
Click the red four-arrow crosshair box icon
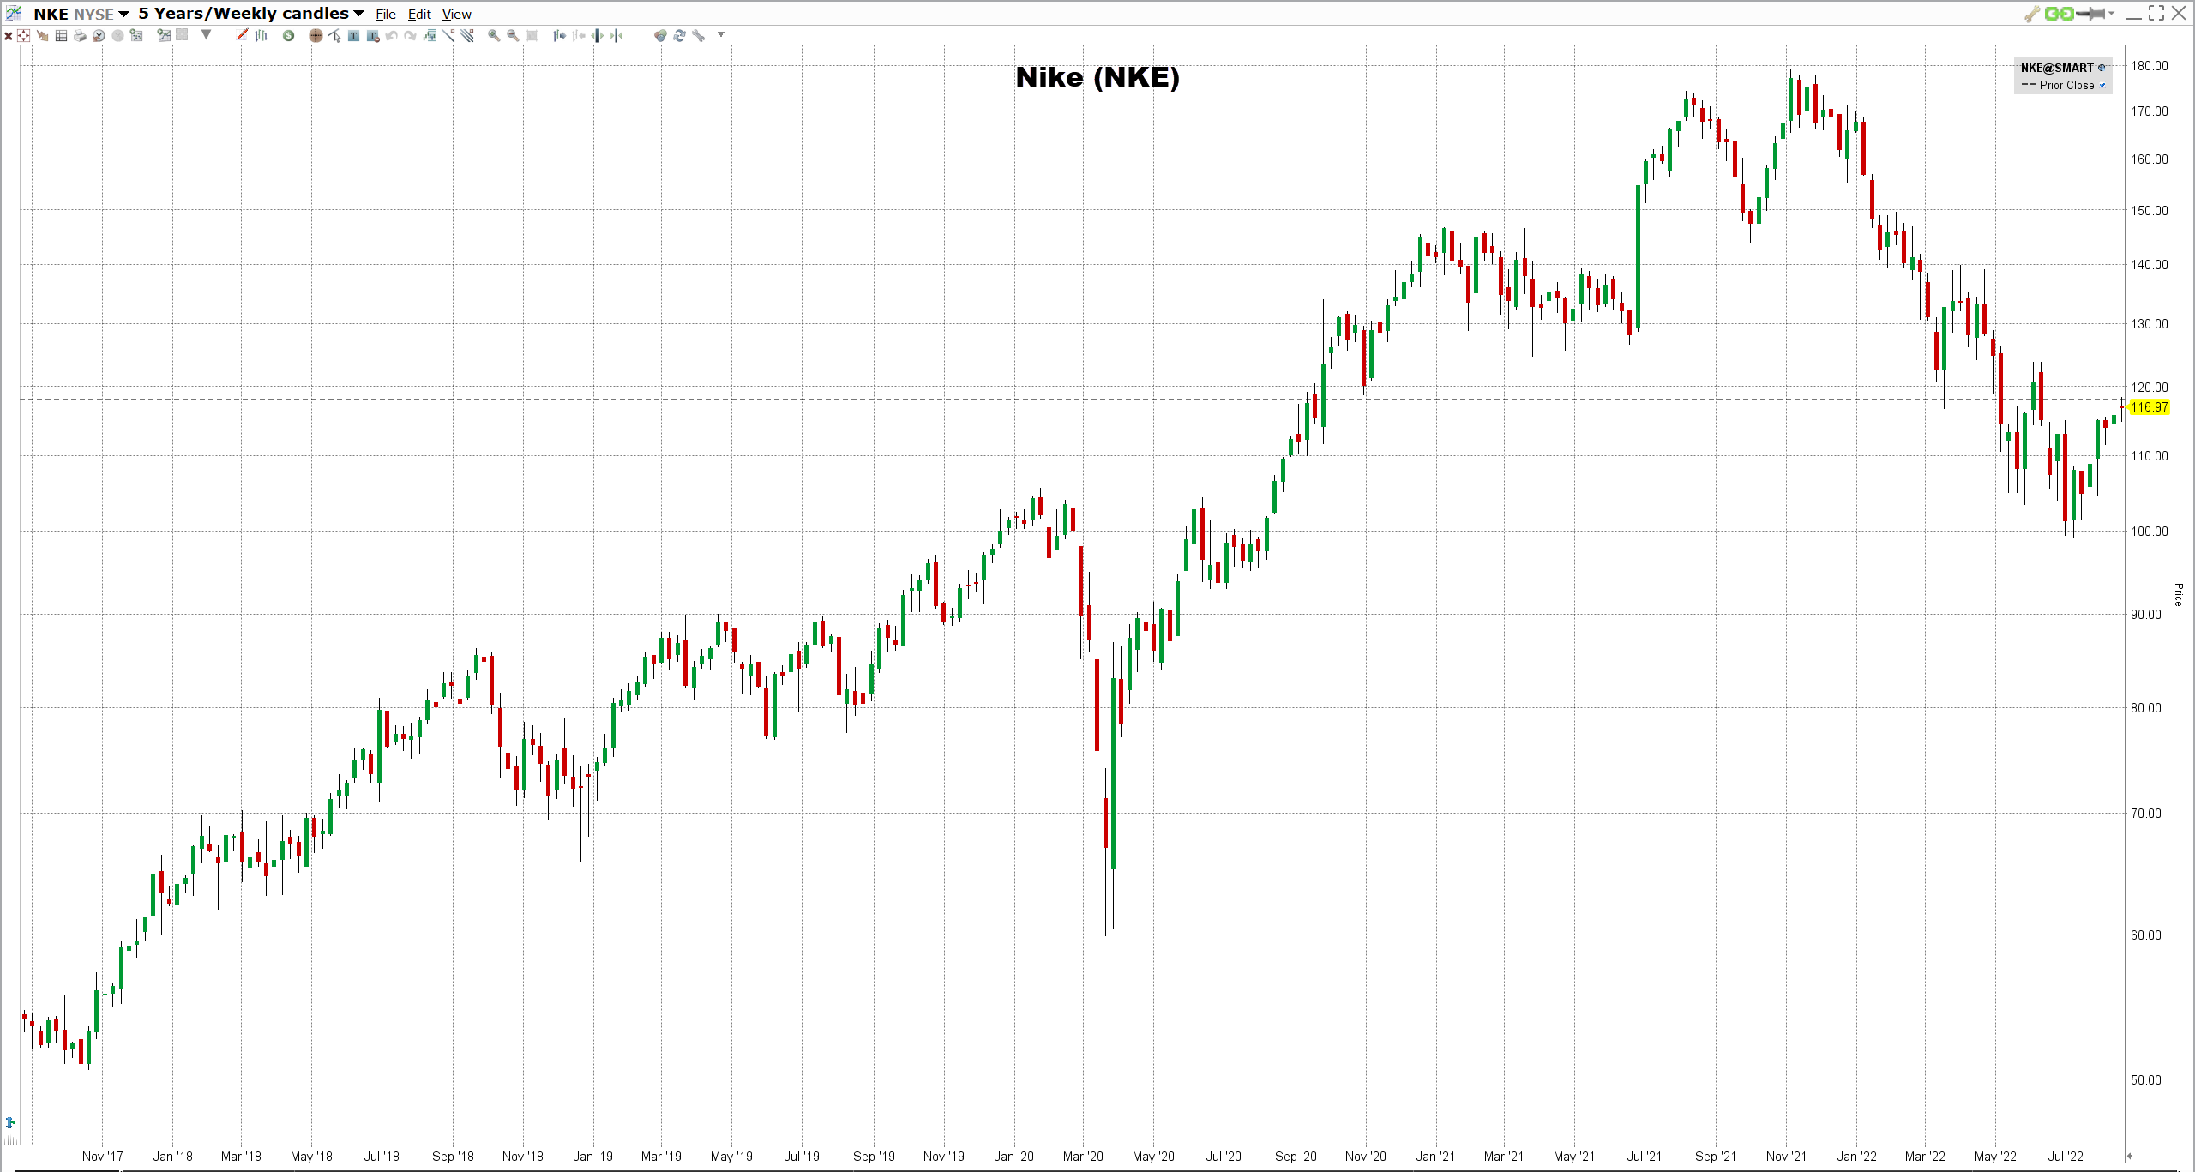click(x=23, y=35)
